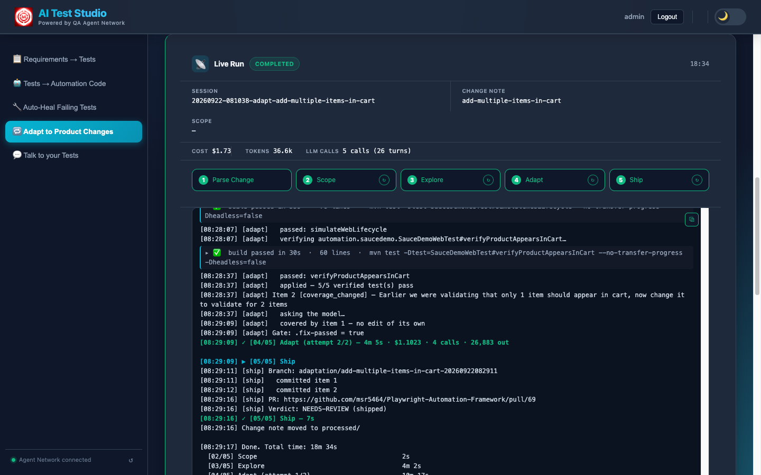
Task: Click the Done. Total time log line
Action: click(268, 447)
